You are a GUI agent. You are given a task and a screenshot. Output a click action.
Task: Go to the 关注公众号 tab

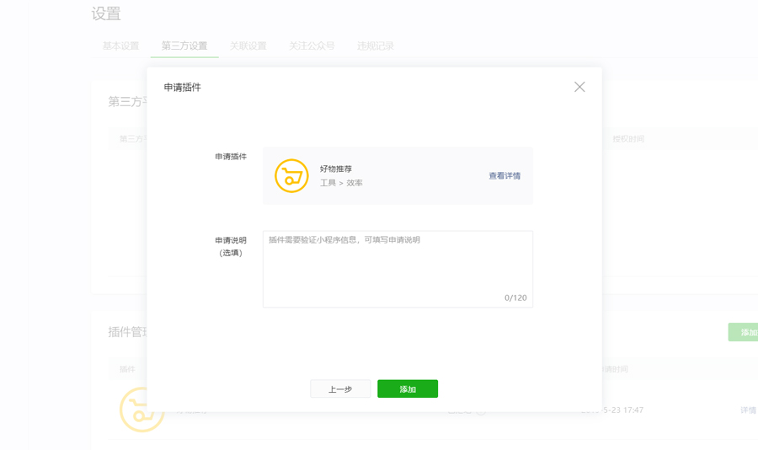click(312, 46)
